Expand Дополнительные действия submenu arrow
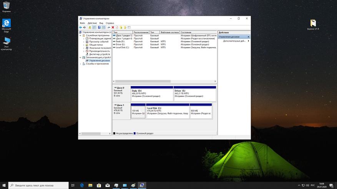337x189 pixels. click(x=248, y=41)
